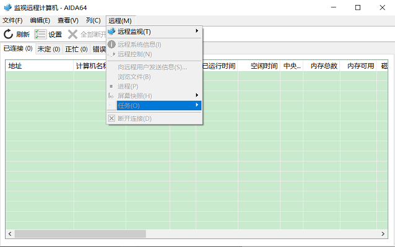Click the icon beside 远程控制(N)
395x247 pixels.
pos(111,54)
